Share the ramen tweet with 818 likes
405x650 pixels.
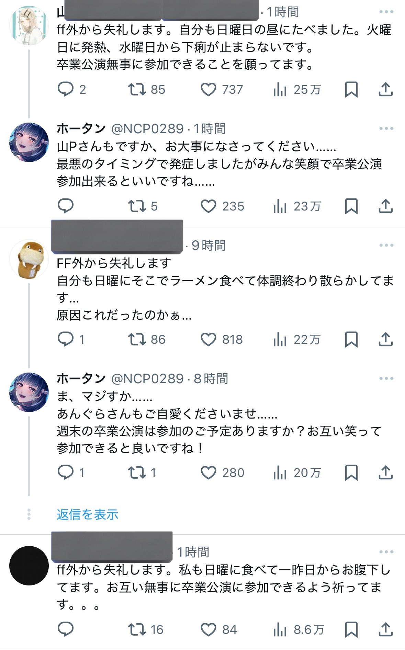(x=385, y=339)
